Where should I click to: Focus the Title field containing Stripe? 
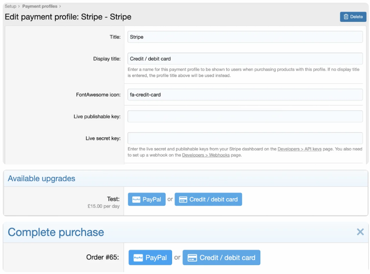(245, 37)
